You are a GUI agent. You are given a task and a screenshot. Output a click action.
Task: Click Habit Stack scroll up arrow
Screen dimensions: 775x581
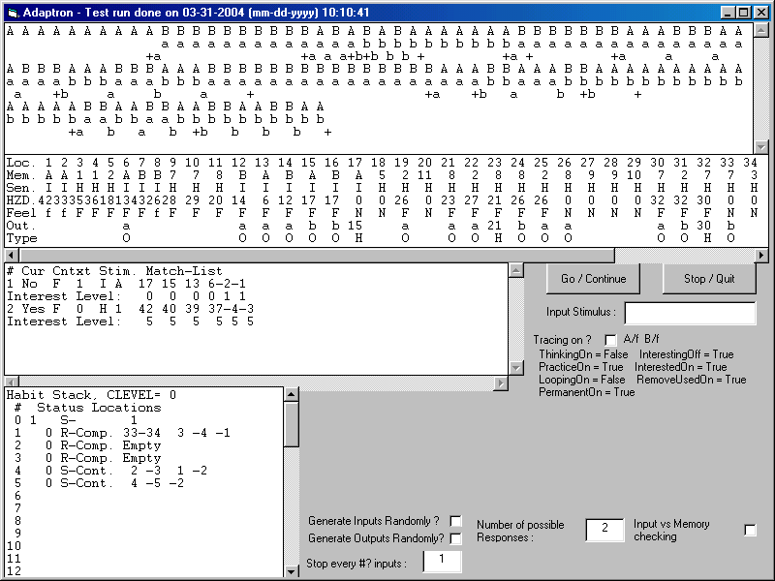pyautogui.click(x=292, y=394)
